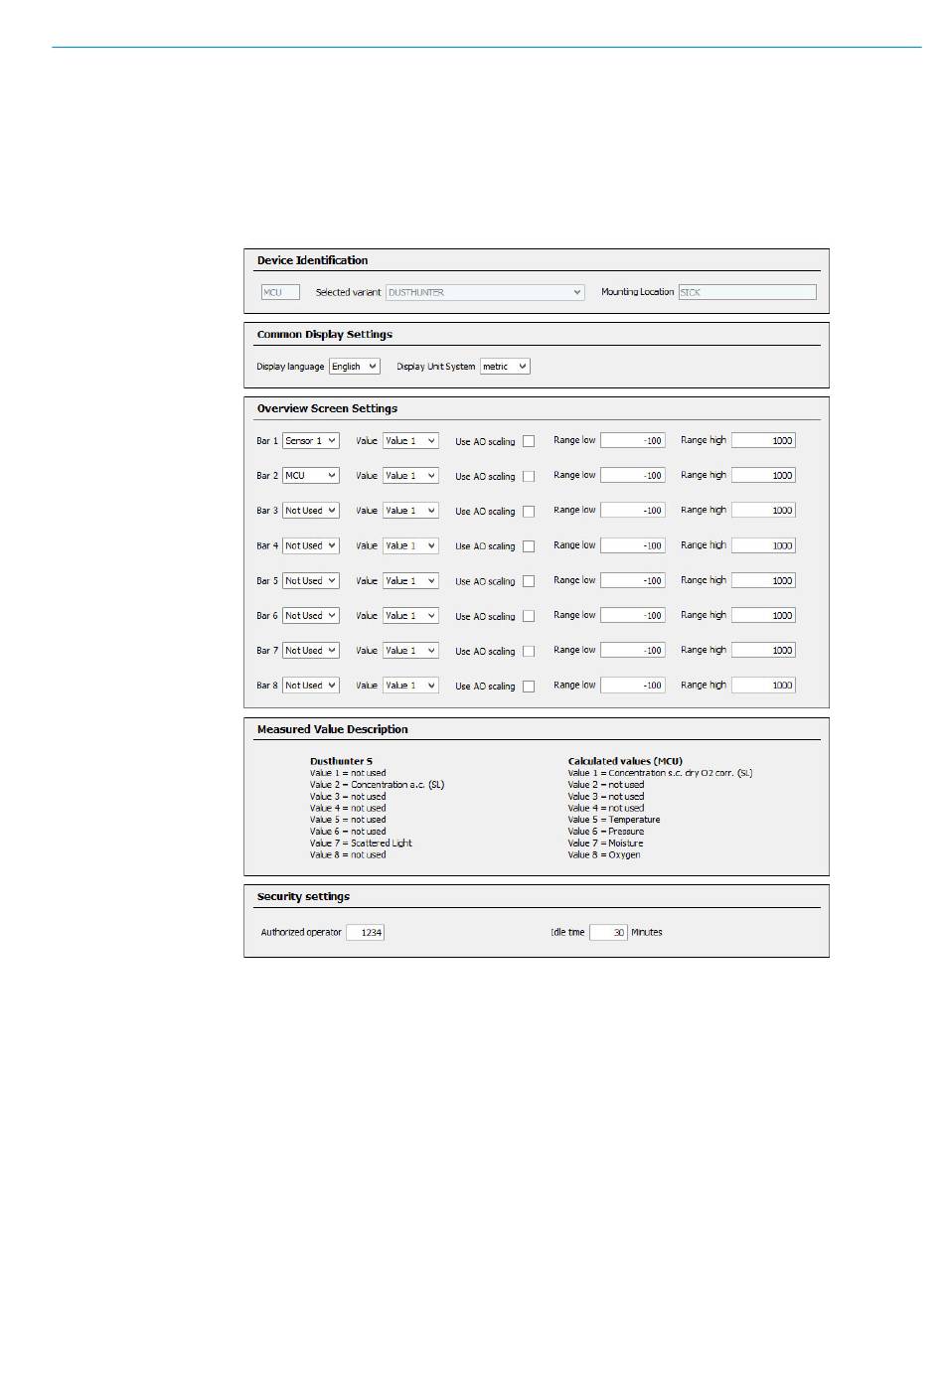Open the Bar 3 Value dropdown
944x1379 pixels.
[x=410, y=511]
